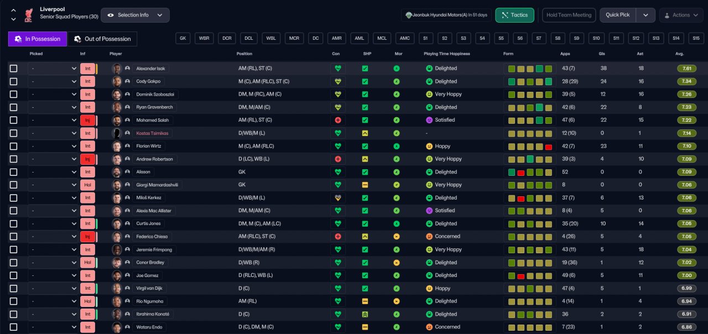The height and width of the screenshot is (334, 708).
Task: Click Giorgi Mamardashvili's yellow sharpness dash icon
Action: point(365,185)
